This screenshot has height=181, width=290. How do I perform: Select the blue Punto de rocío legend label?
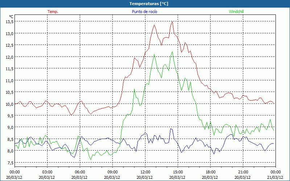(144, 12)
